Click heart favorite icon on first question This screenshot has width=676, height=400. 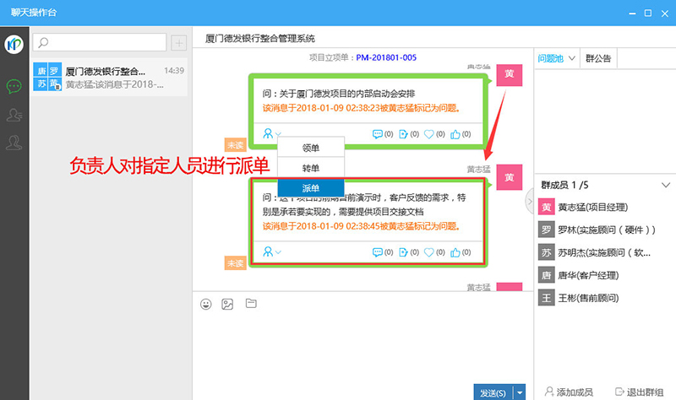[x=429, y=134]
